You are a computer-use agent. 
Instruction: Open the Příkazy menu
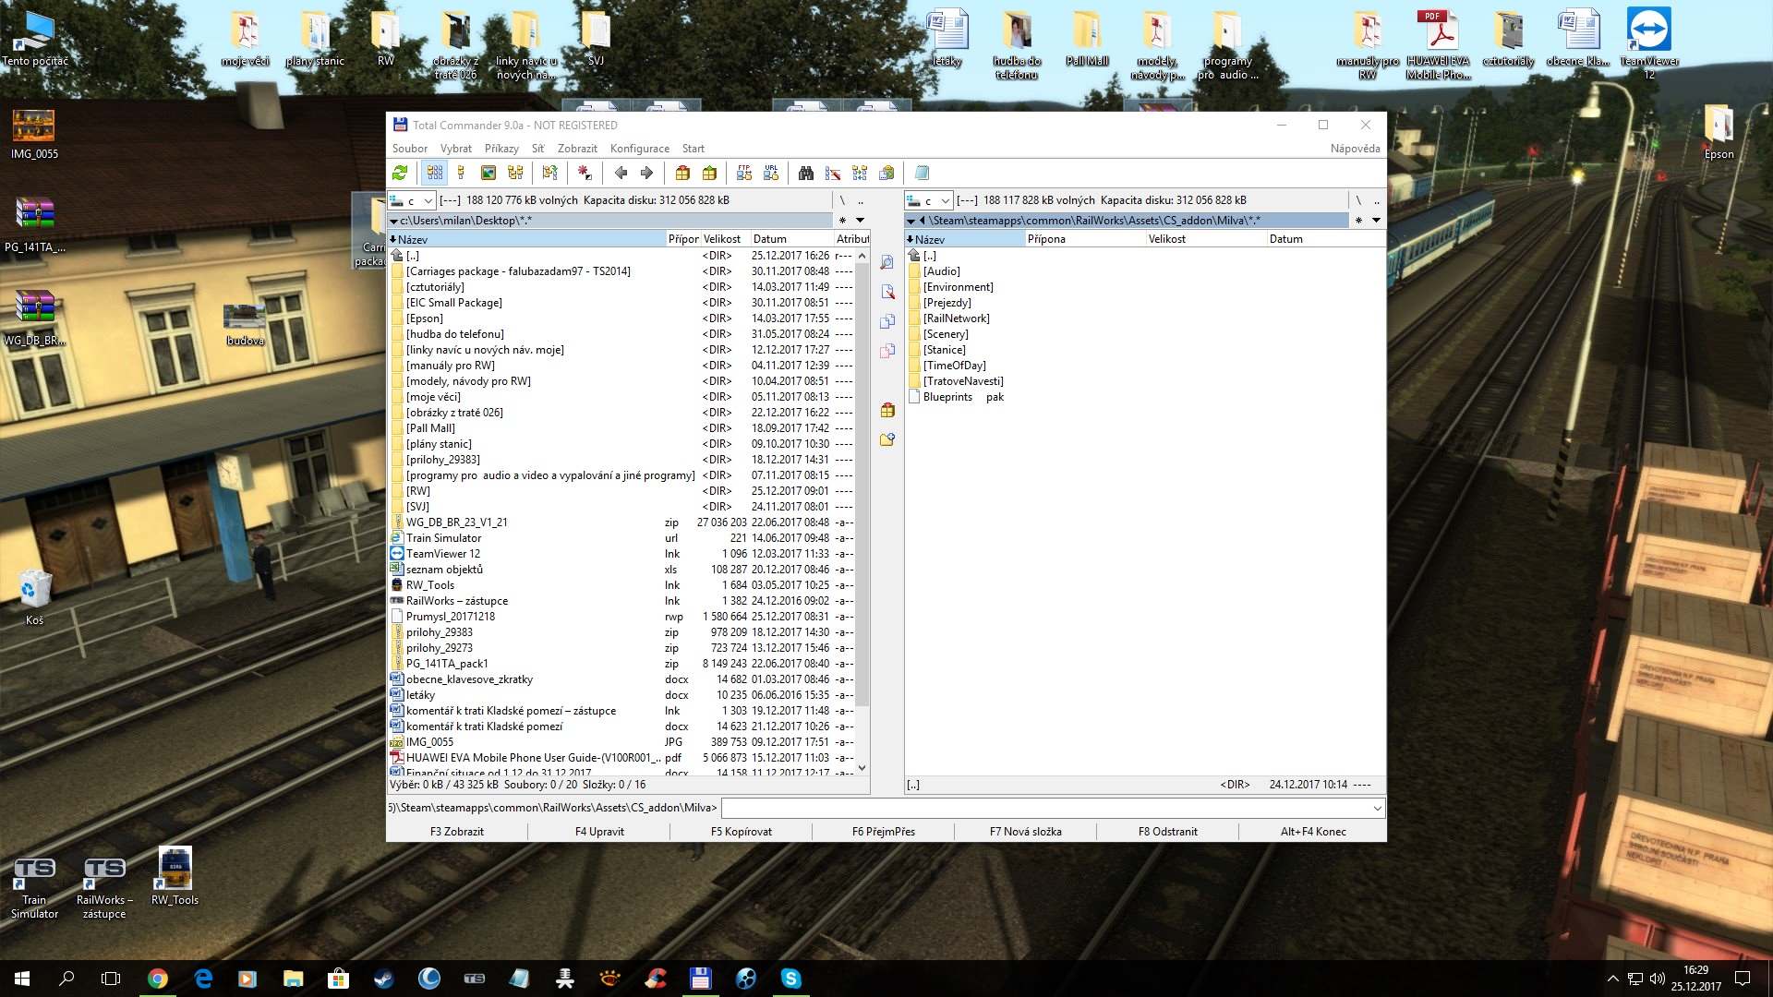point(501,149)
